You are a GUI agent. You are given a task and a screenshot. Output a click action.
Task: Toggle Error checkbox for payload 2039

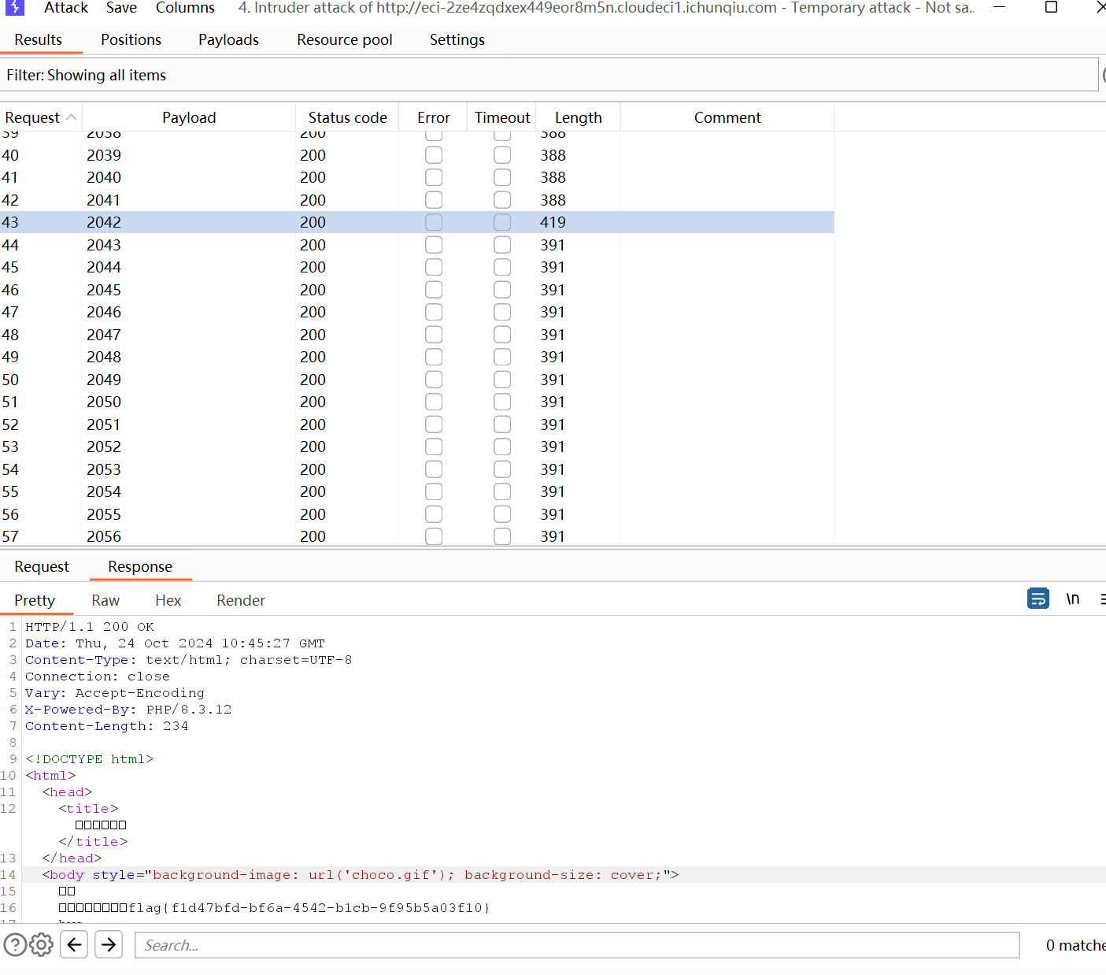pyautogui.click(x=434, y=155)
